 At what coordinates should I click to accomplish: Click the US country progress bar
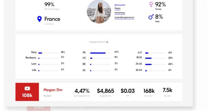pos(101,58)
